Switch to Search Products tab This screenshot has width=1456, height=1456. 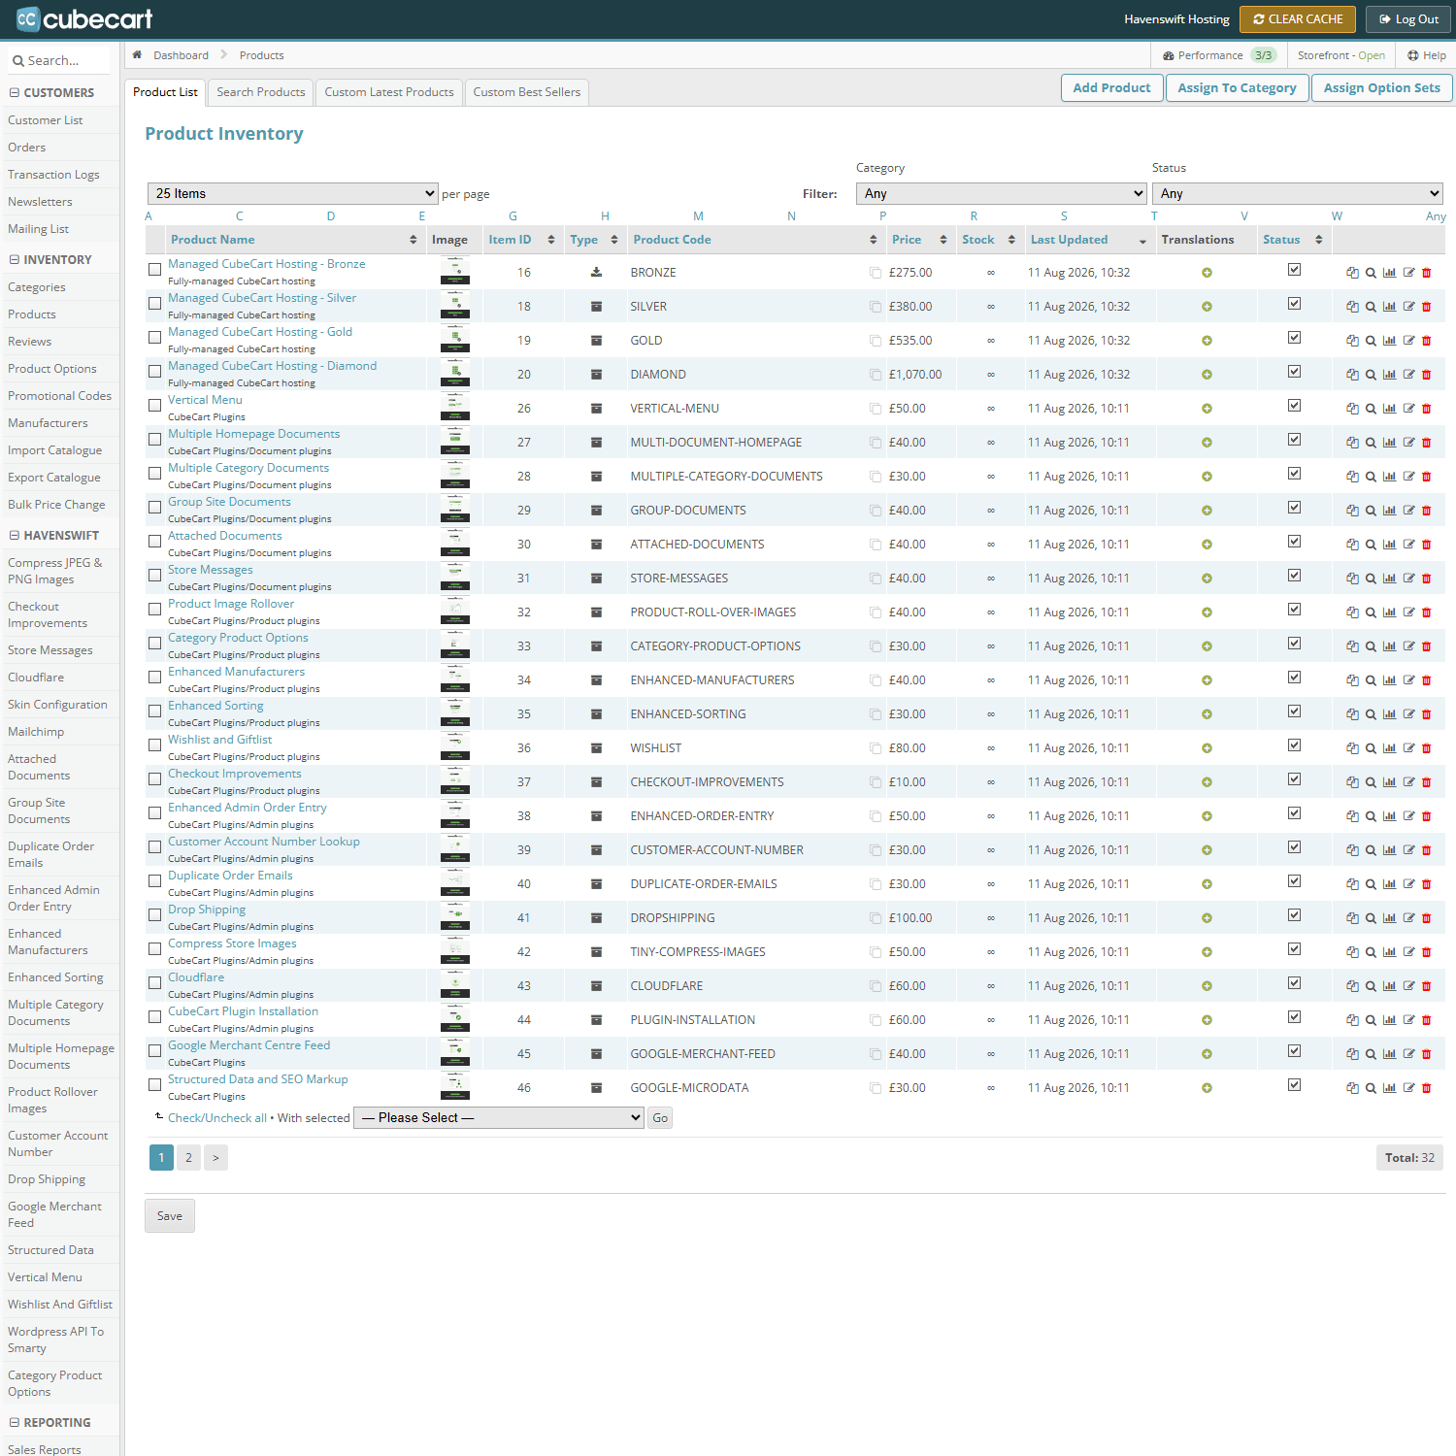pyautogui.click(x=261, y=92)
